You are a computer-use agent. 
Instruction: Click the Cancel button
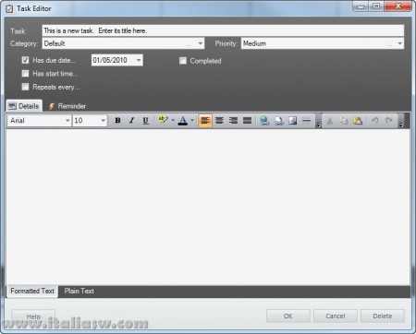pyautogui.click(x=336, y=316)
